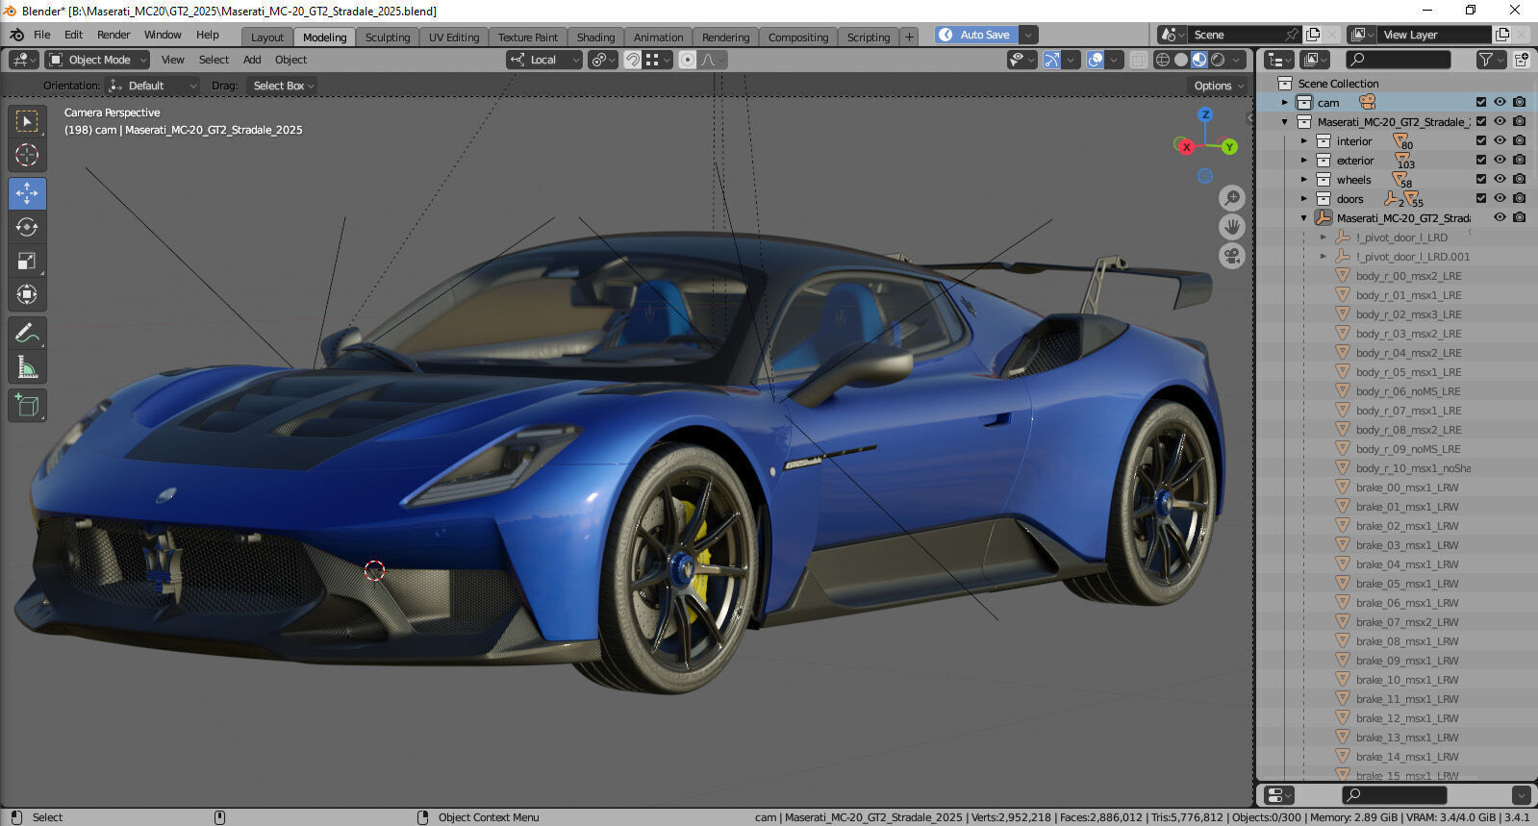Open the Options dropdown in viewport header

click(1219, 86)
